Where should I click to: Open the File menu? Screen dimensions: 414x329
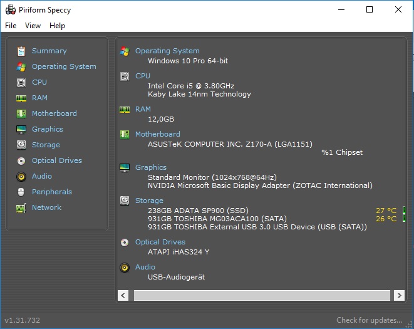coord(11,26)
